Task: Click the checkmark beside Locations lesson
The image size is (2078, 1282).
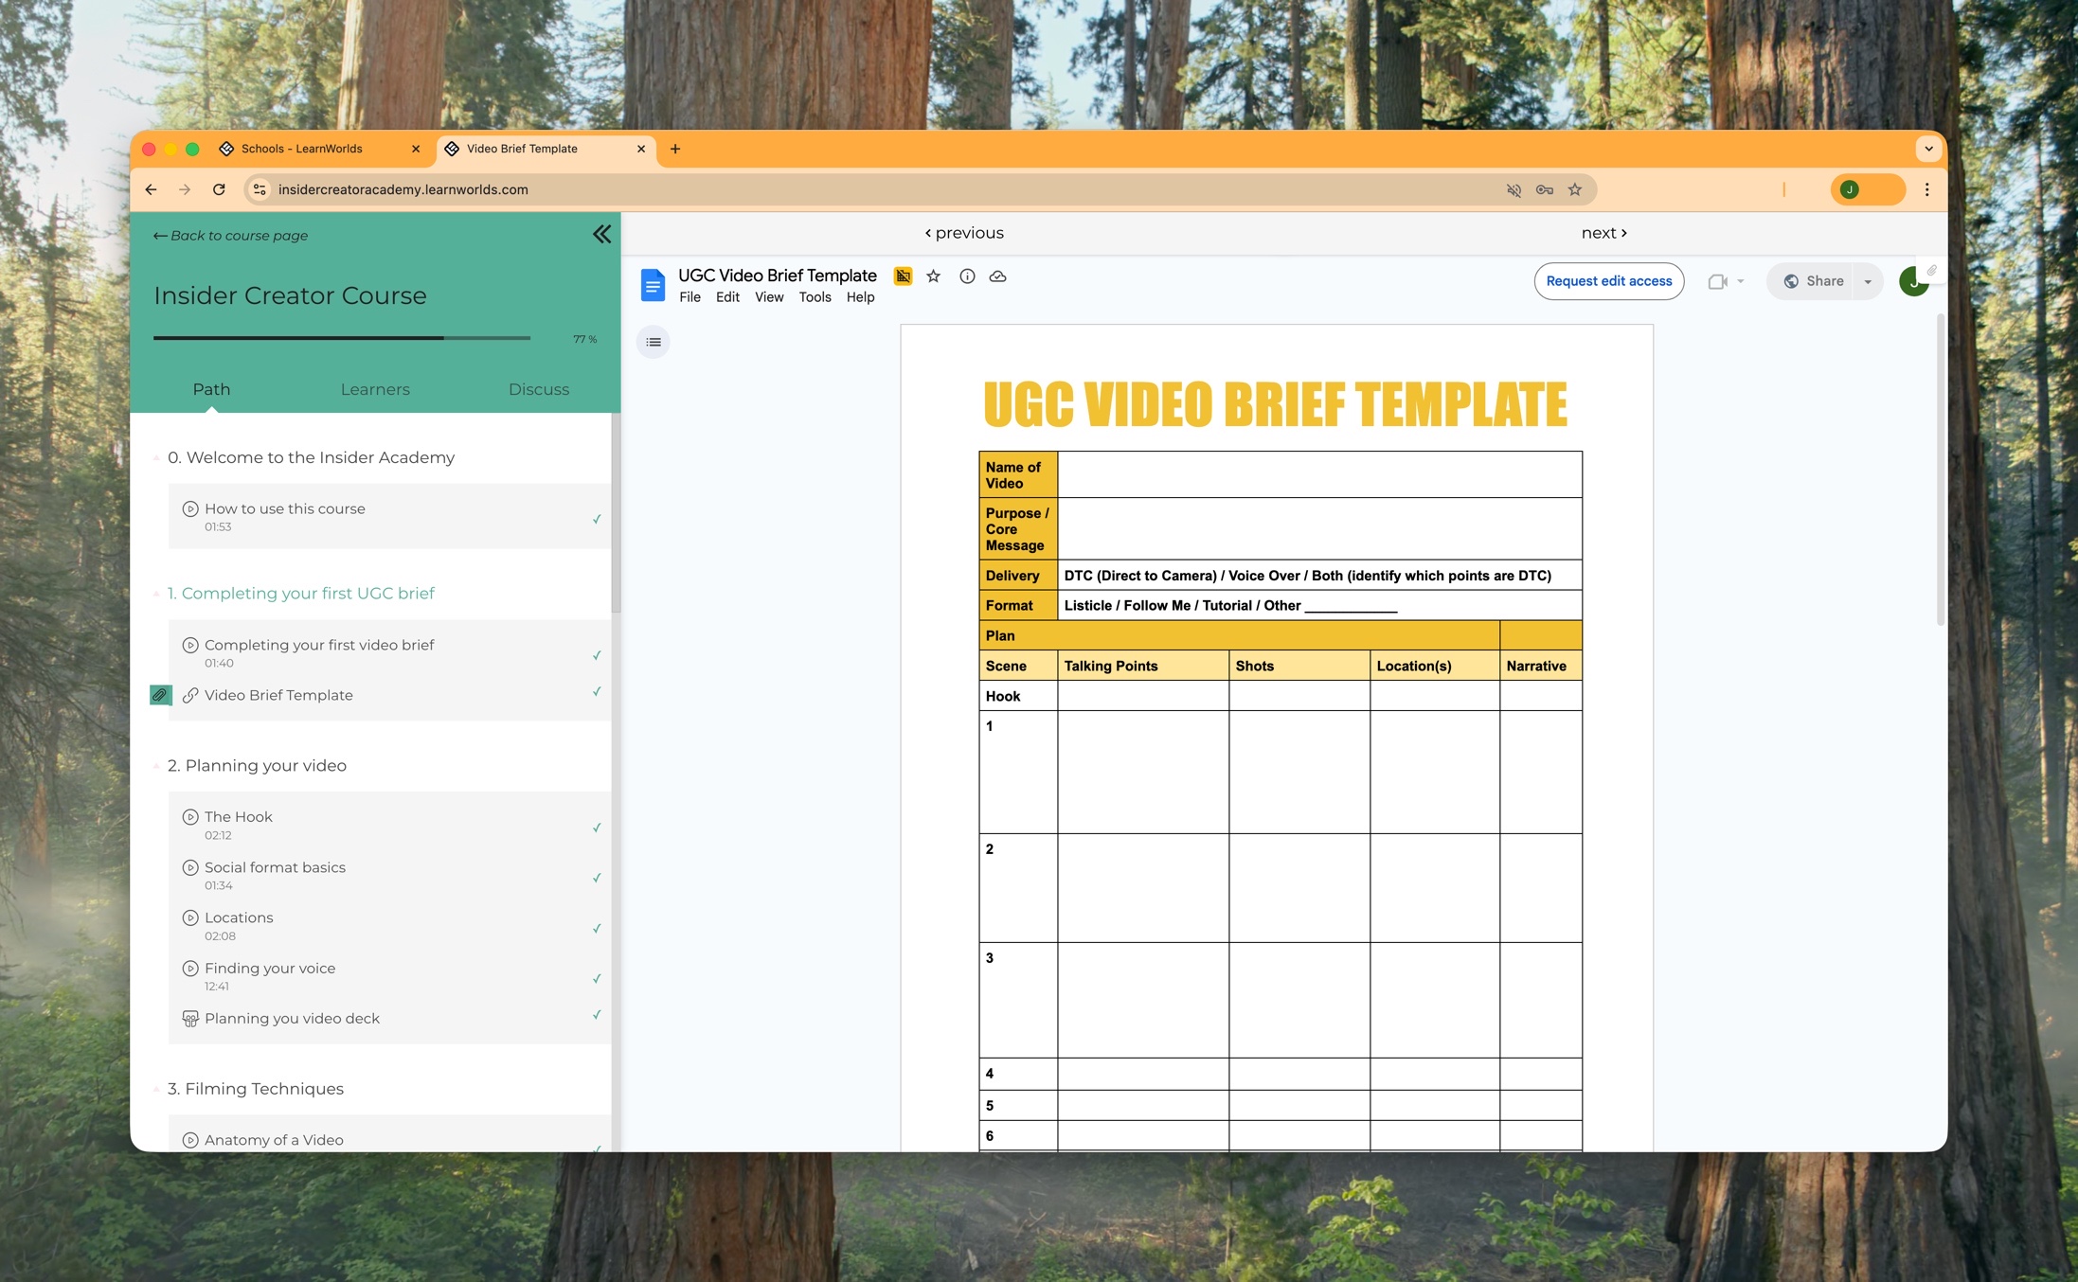Action: (x=597, y=928)
